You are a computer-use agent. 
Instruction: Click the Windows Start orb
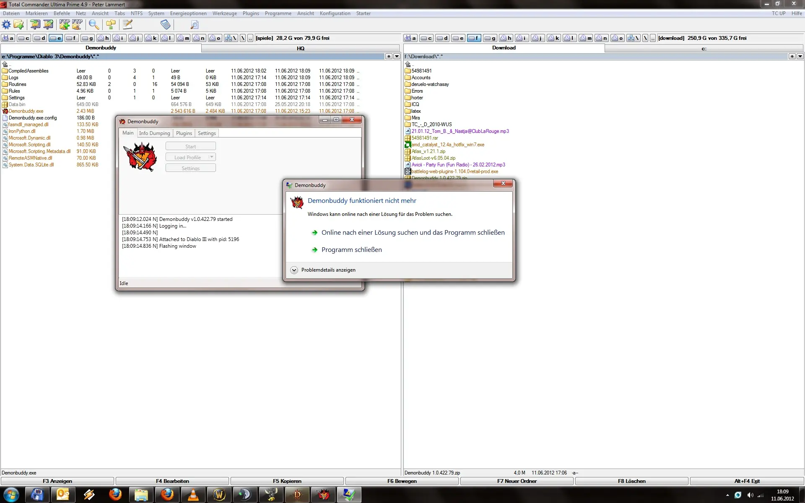pos(11,495)
